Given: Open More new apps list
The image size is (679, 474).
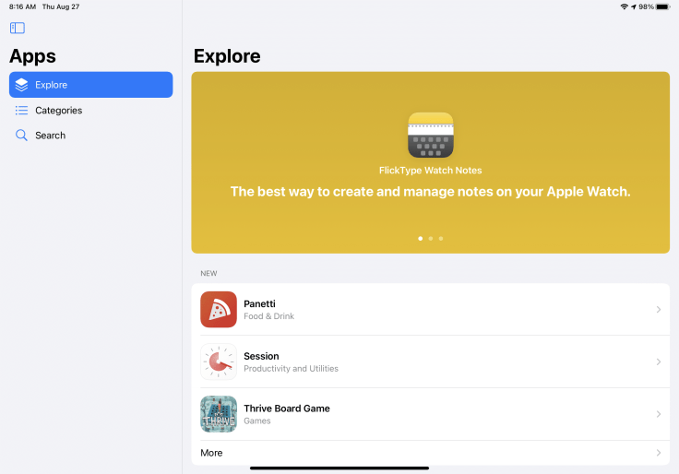Looking at the screenshot, I should click(x=431, y=453).
